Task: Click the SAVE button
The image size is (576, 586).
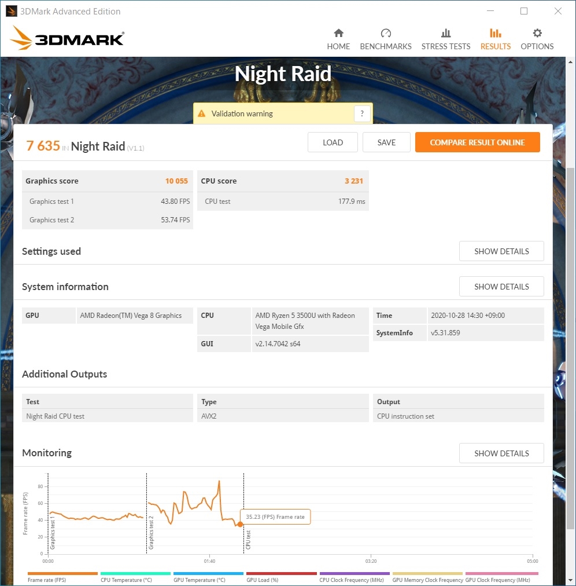Action: (x=386, y=142)
